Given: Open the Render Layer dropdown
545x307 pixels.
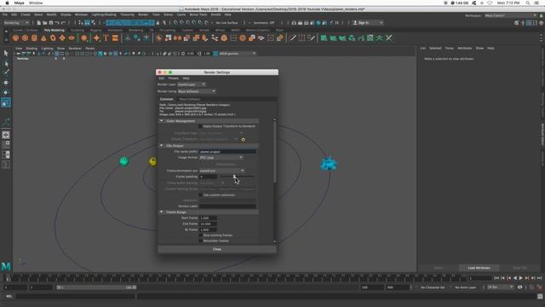Looking at the screenshot, I should (192, 84).
